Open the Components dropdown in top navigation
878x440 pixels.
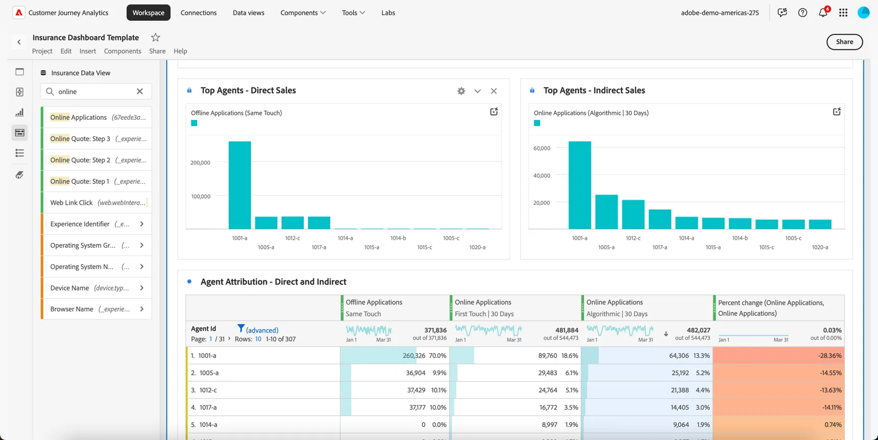(303, 13)
